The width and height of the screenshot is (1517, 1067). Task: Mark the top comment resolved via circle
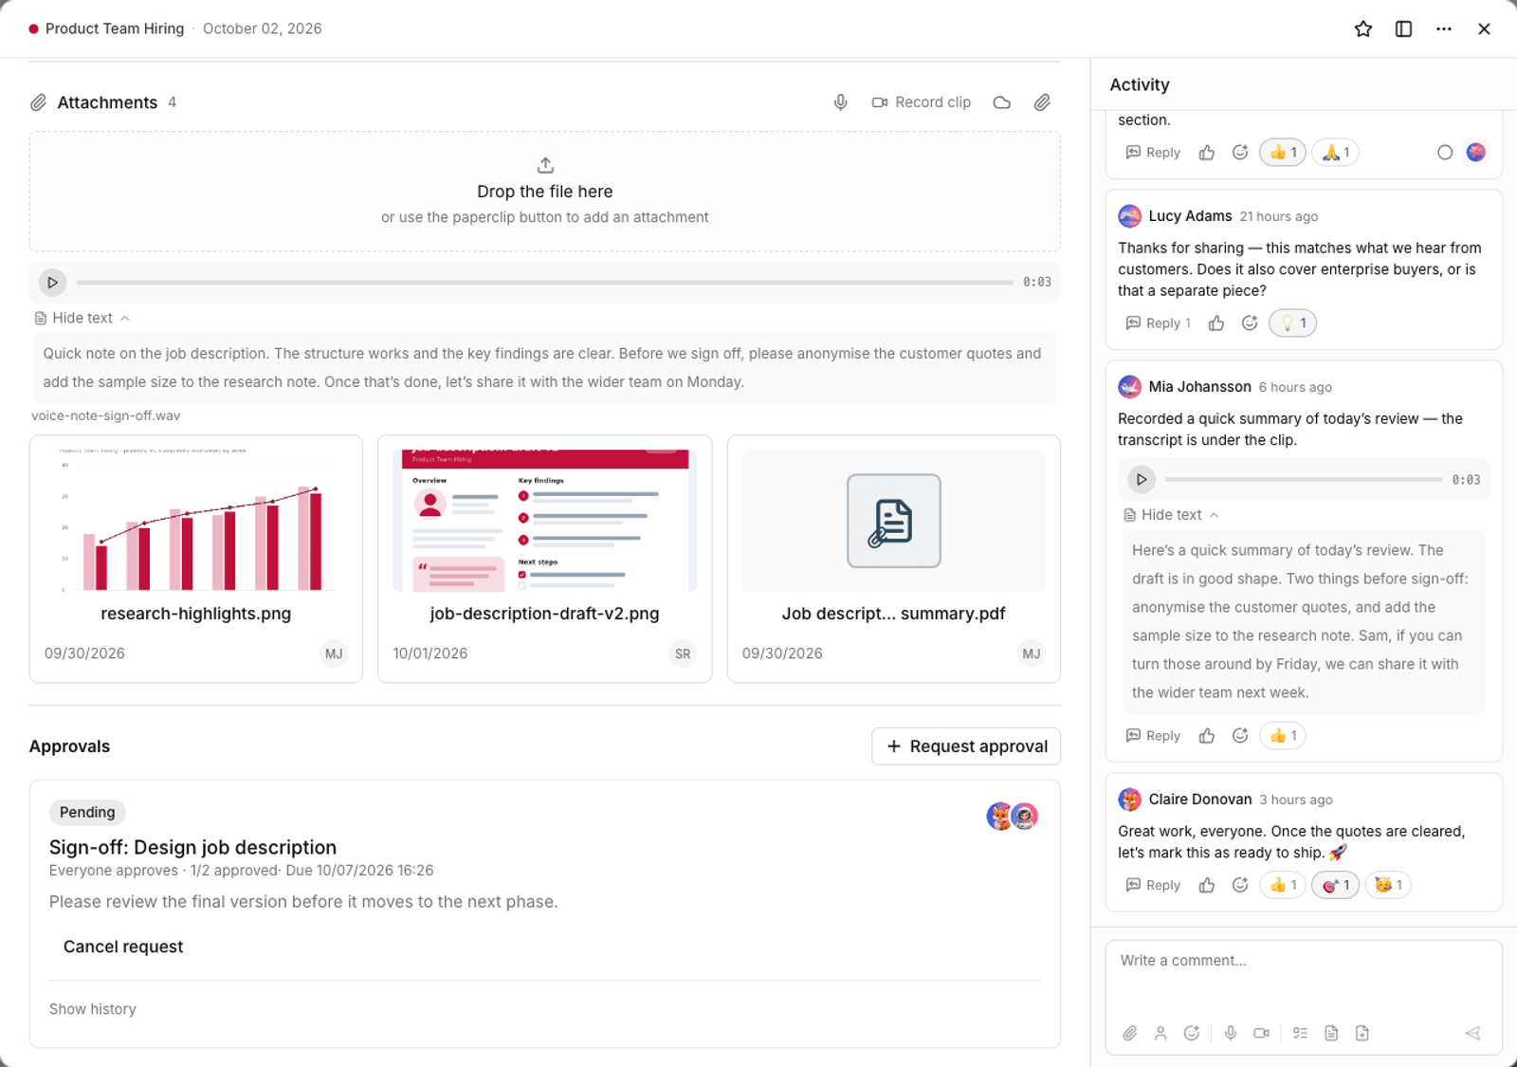1445,153
